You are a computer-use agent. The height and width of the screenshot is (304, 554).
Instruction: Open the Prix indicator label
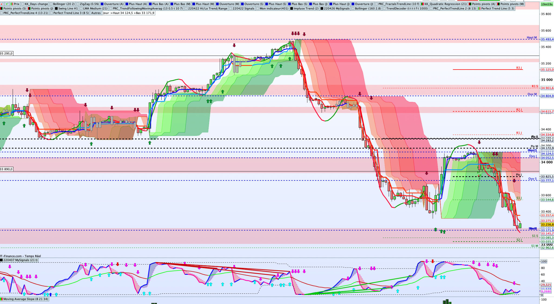click(17, 4)
